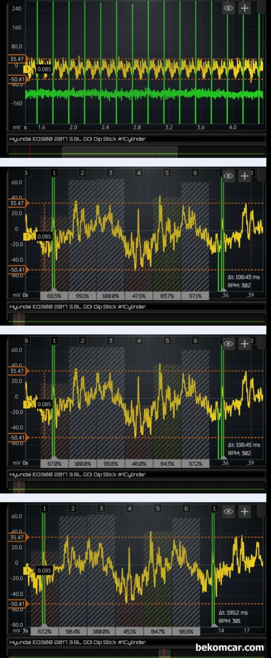Select 35.47 cursor marker in the Δt 198.43 ms chart

[18, 203]
